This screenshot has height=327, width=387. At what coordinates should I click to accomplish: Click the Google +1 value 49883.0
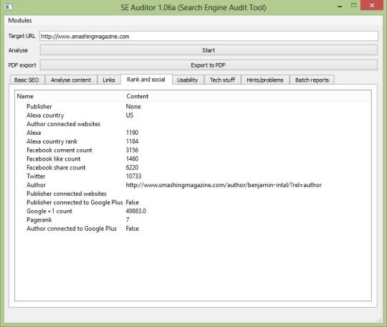[x=136, y=211]
